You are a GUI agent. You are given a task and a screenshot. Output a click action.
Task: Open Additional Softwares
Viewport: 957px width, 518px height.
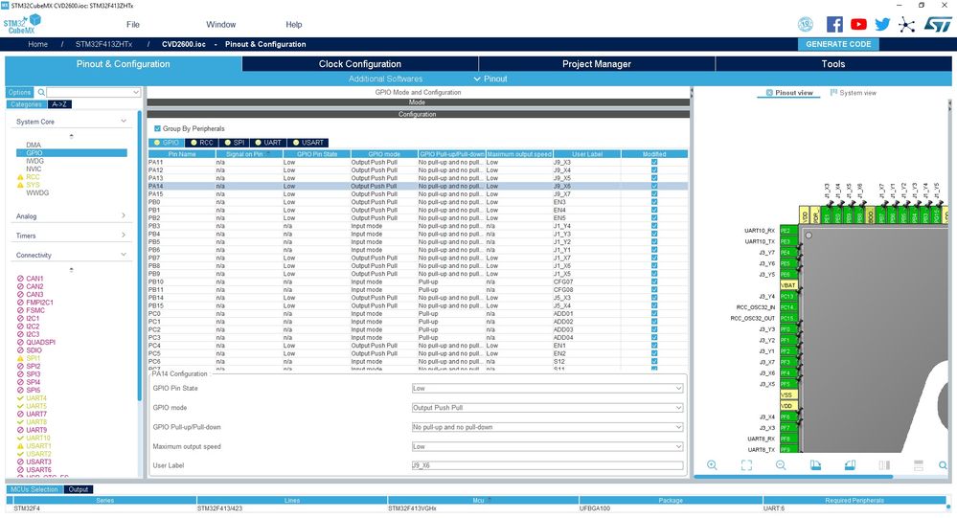tap(386, 79)
